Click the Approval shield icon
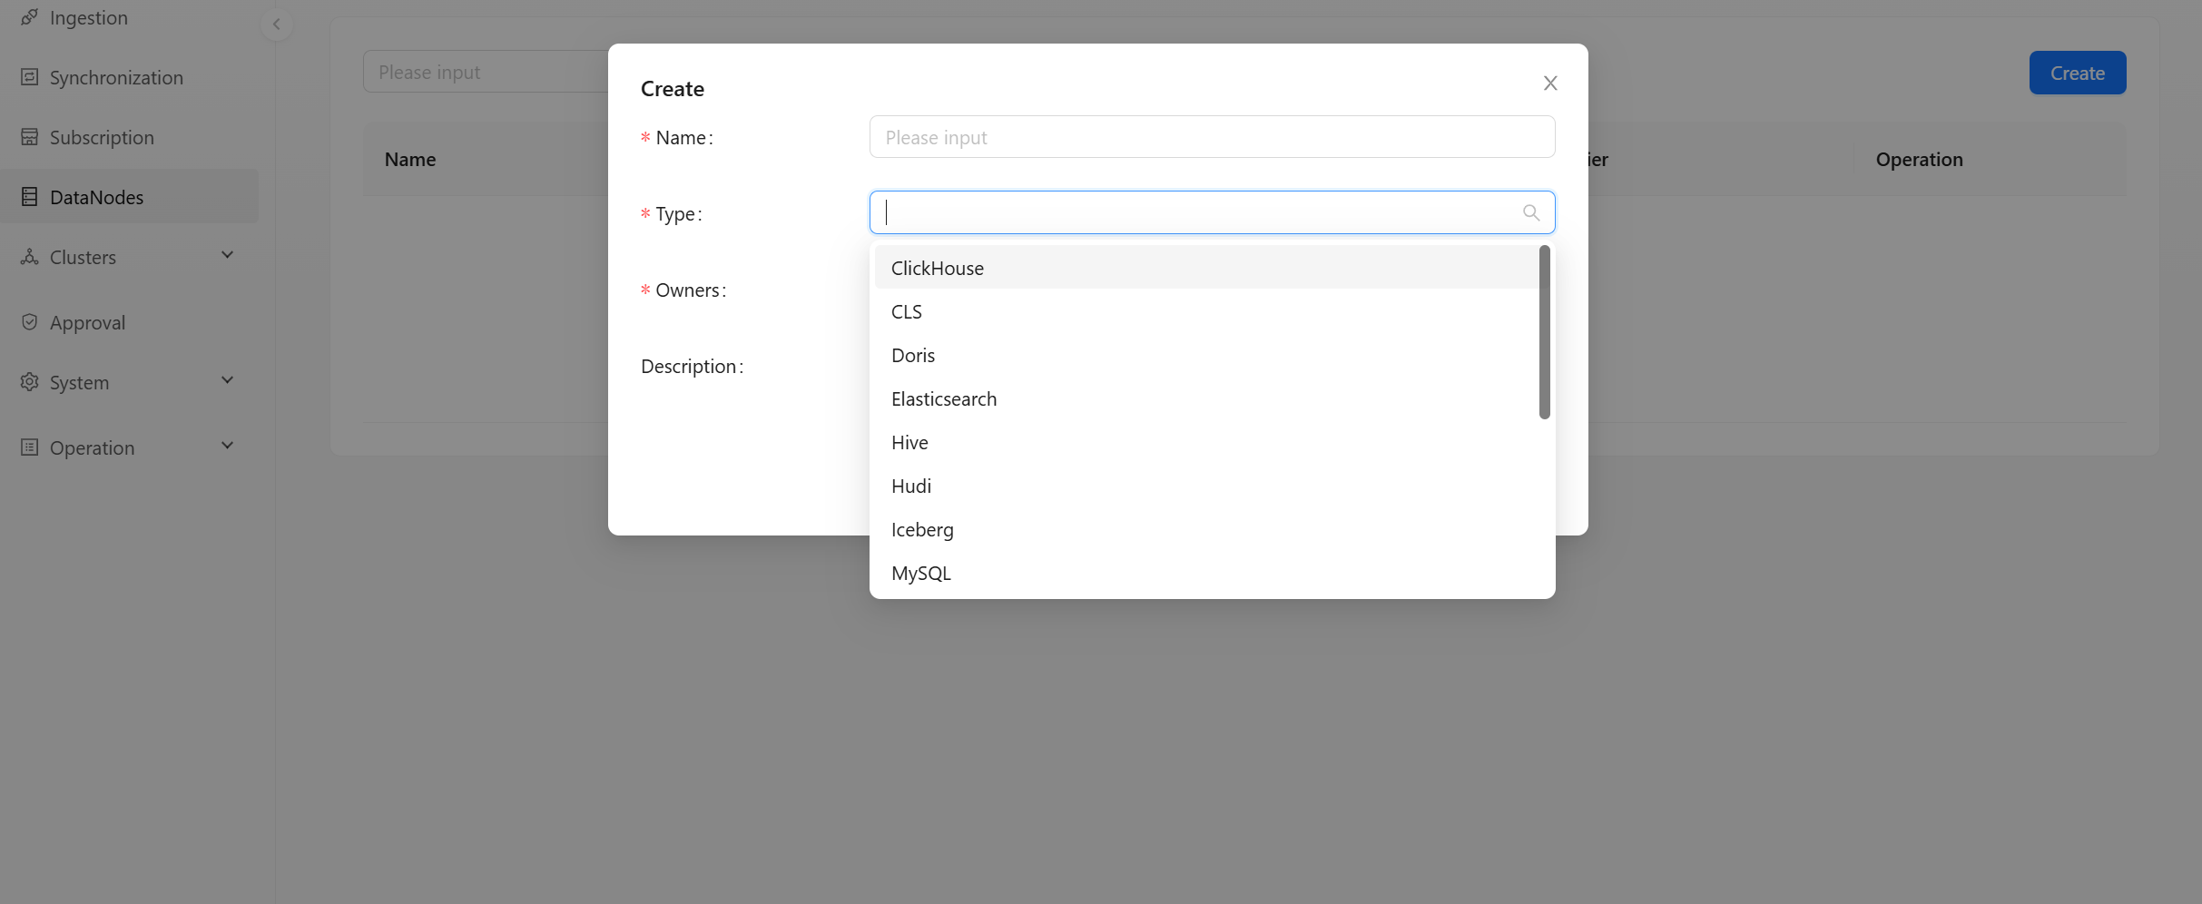 (29, 322)
